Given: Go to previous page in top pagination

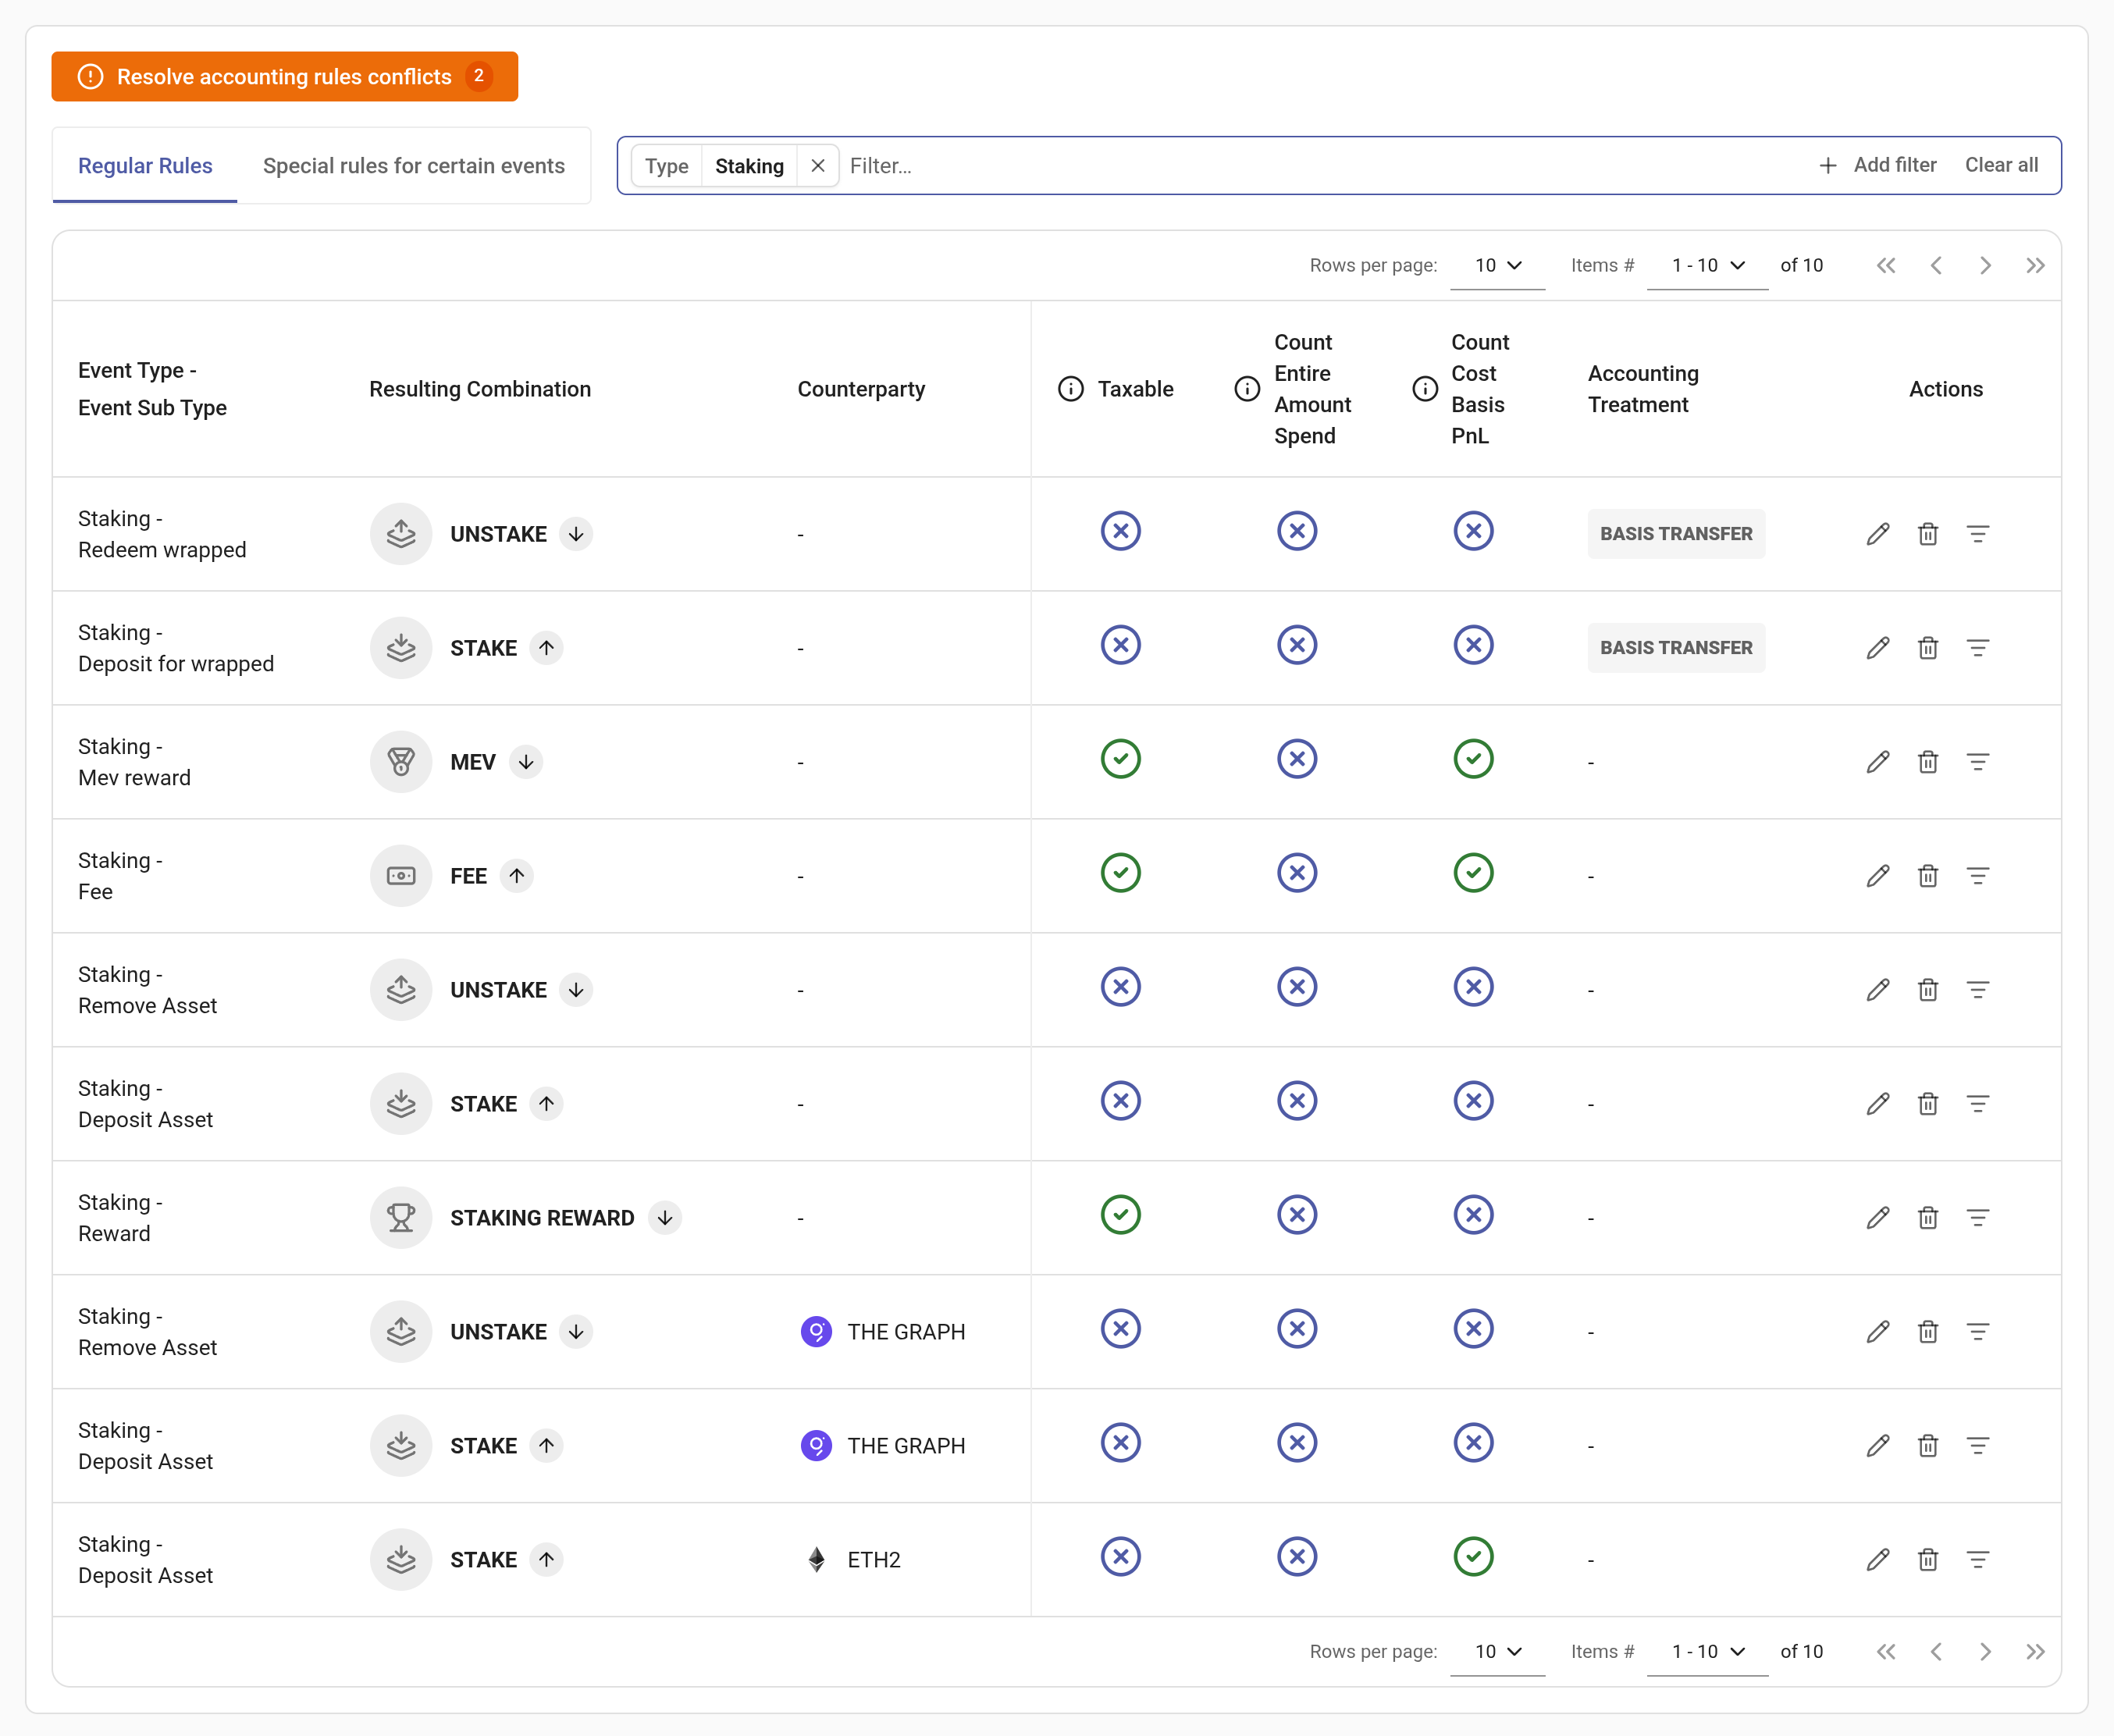Looking at the screenshot, I should point(1936,266).
